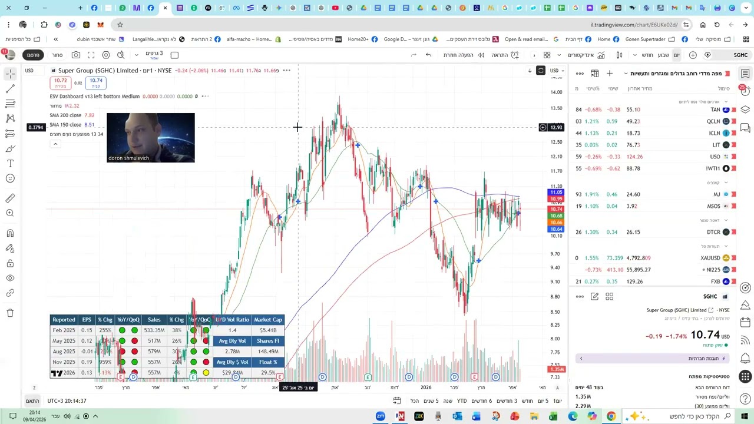The height and width of the screenshot is (424, 754).
Task: Select the חודש monthly timeframe
Action: tap(647, 55)
